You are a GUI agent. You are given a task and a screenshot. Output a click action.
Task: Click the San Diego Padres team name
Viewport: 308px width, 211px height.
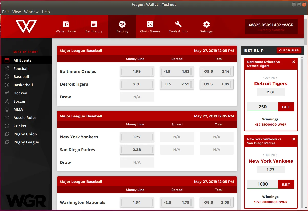pyautogui.click(x=78, y=150)
